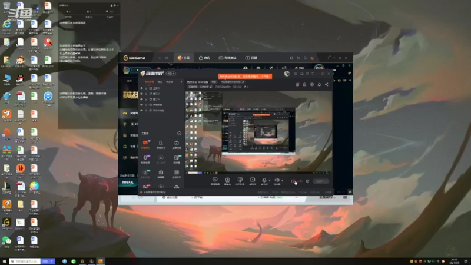The width and height of the screenshot is (471, 265).
Task: Click the 辅助设置 link in the WeGame bottom bar
Action: click(x=170, y=197)
